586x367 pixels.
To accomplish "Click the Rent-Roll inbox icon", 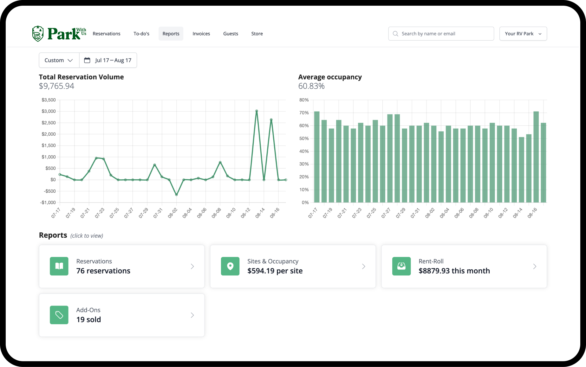I will click(401, 266).
